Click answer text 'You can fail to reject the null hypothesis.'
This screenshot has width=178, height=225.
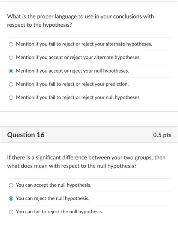[x=59, y=212]
